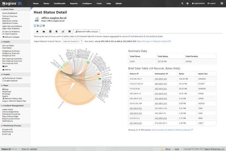Click the Nagios XI logo

12,3
